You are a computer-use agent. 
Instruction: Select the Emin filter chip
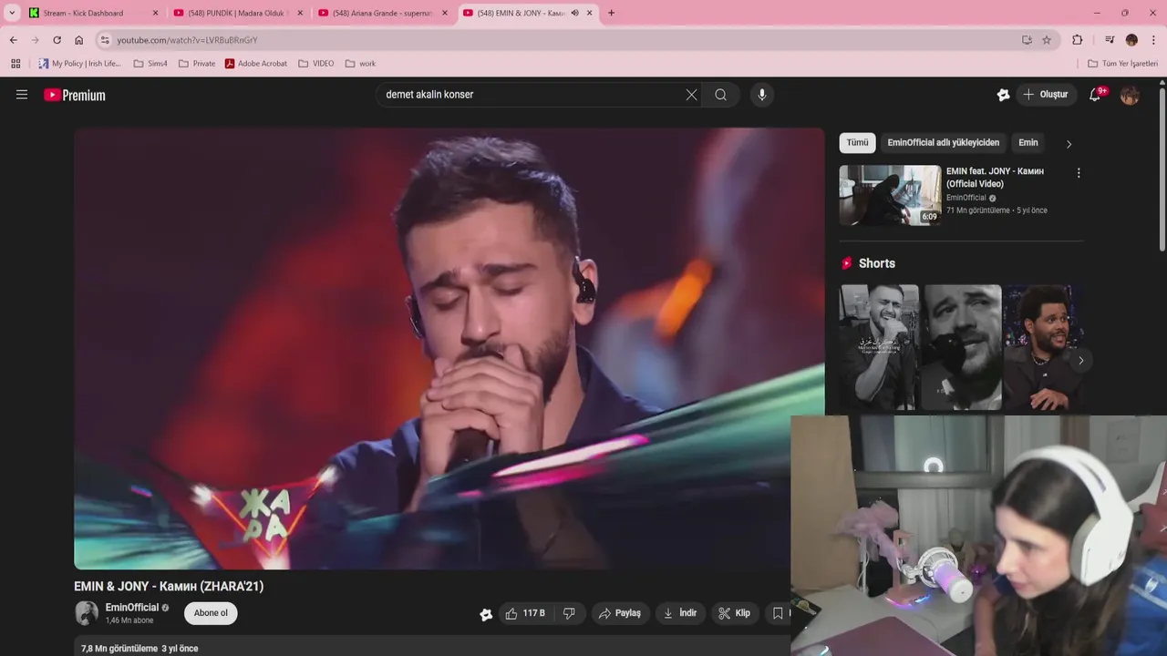pyautogui.click(x=1028, y=143)
